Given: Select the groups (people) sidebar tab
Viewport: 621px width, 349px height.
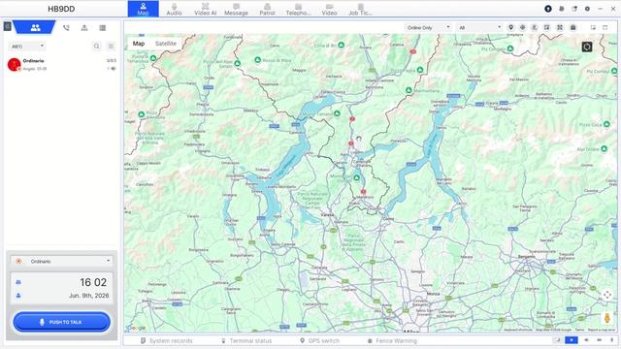Looking at the screenshot, I should 35,28.
